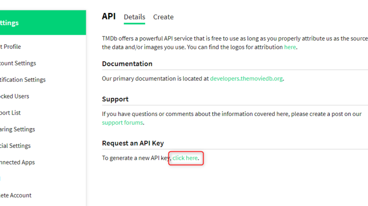Image resolution: width=368 pixels, height=206 pixels.
Task: Select Blocked Users in the sidebar
Action: 15,96
